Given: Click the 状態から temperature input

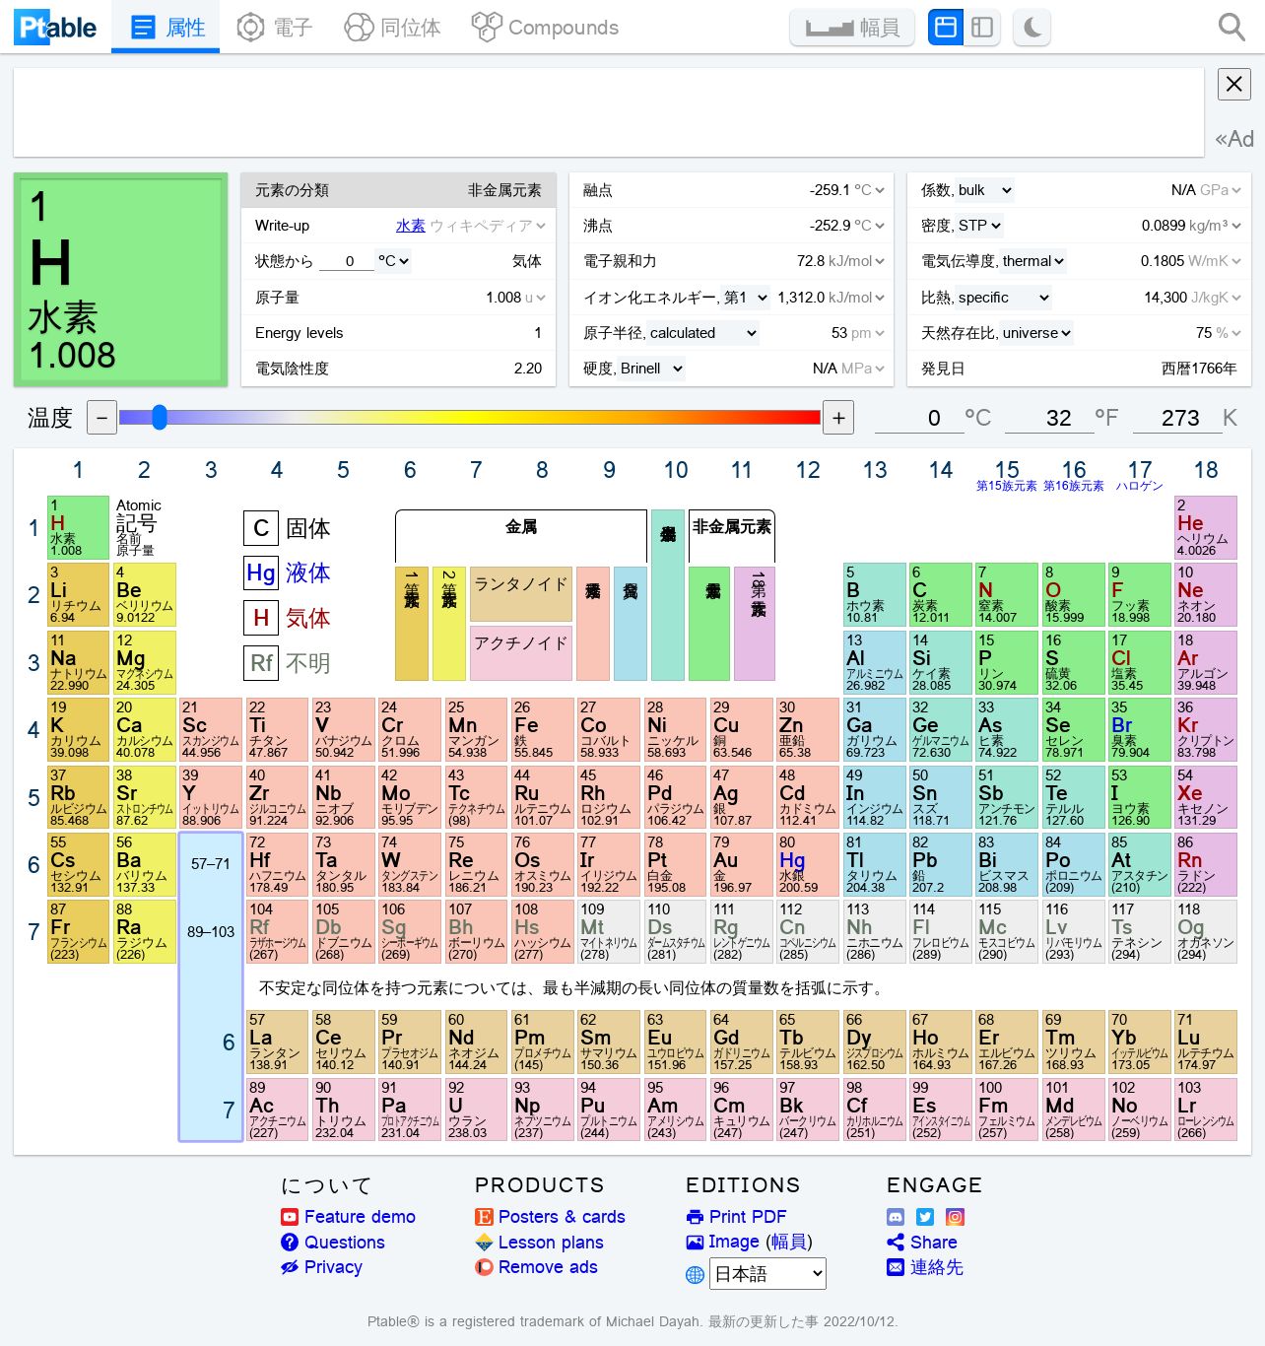Looking at the screenshot, I should 345,261.
